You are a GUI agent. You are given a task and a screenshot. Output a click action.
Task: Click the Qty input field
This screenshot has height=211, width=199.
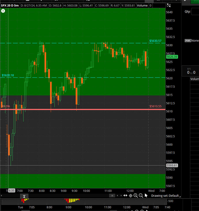pyautogui.click(x=195, y=12)
